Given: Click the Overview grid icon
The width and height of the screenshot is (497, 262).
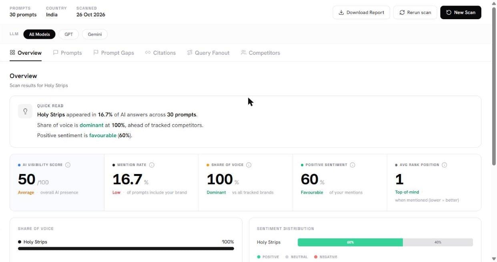Looking at the screenshot, I should click(x=12, y=52).
